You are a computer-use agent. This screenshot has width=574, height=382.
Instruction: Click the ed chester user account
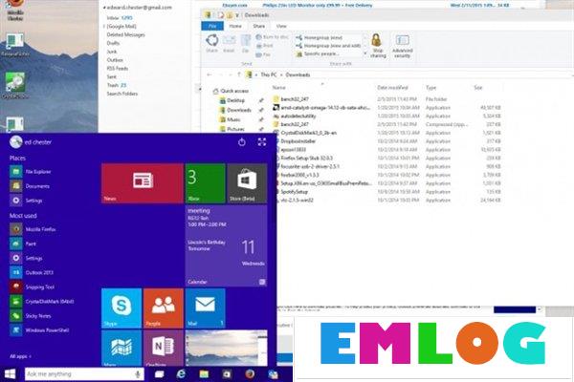(x=31, y=142)
